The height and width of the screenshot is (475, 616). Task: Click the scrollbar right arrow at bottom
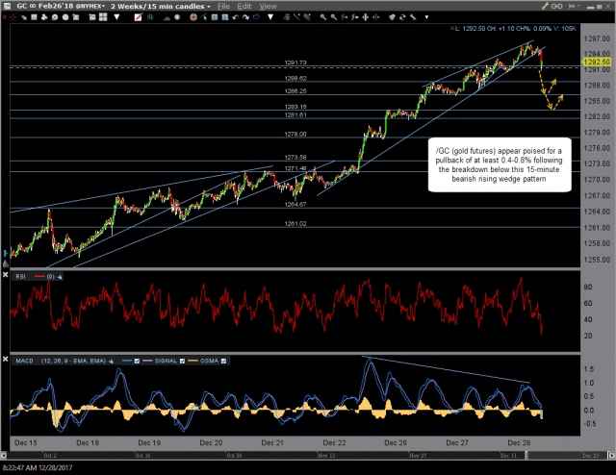click(x=611, y=456)
